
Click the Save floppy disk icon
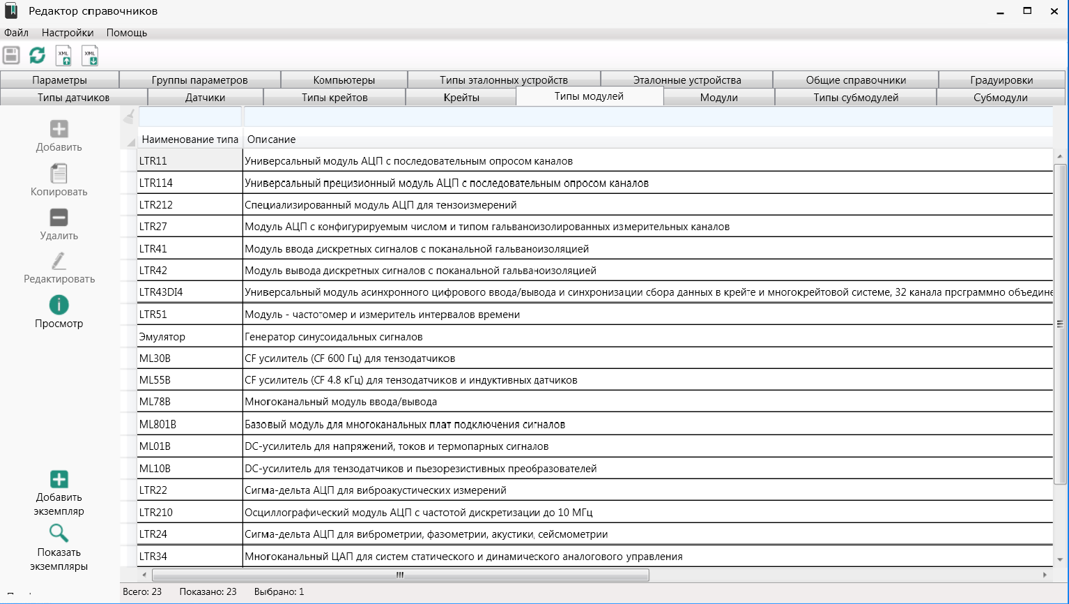(11, 55)
